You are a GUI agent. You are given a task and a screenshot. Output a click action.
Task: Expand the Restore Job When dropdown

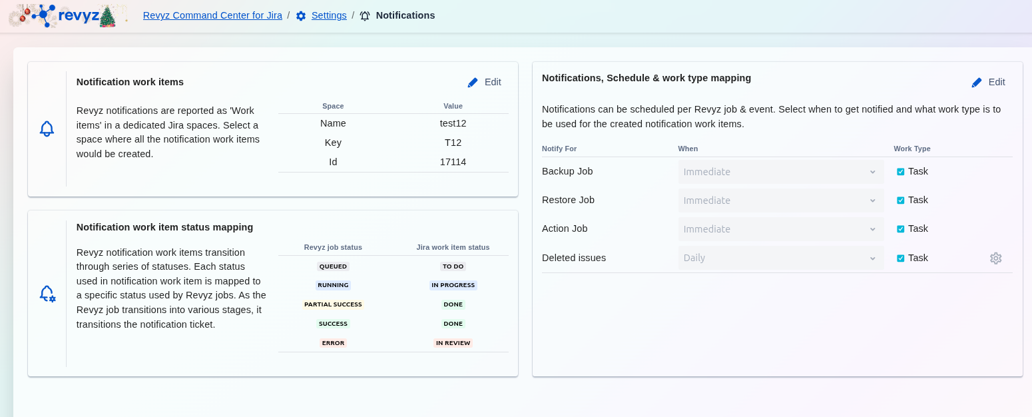click(780, 201)
